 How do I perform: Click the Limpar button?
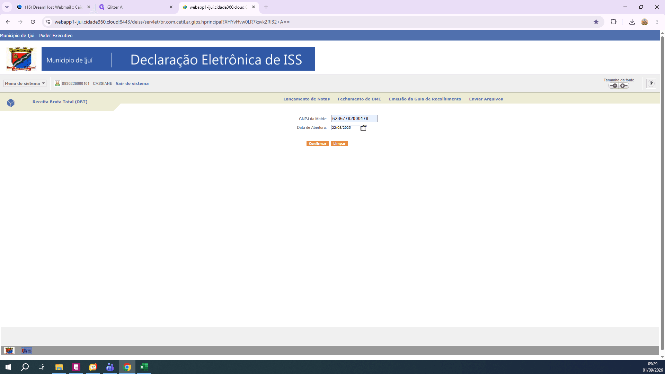pos(339,144)
